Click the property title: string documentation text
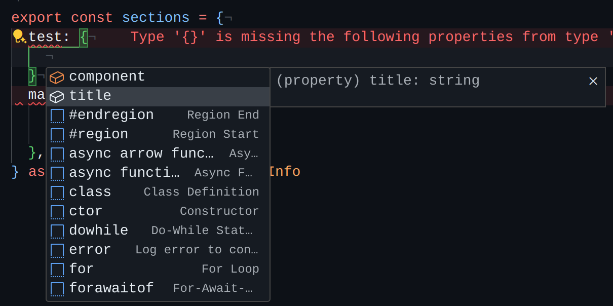613x306 pixels. (378, 81)
